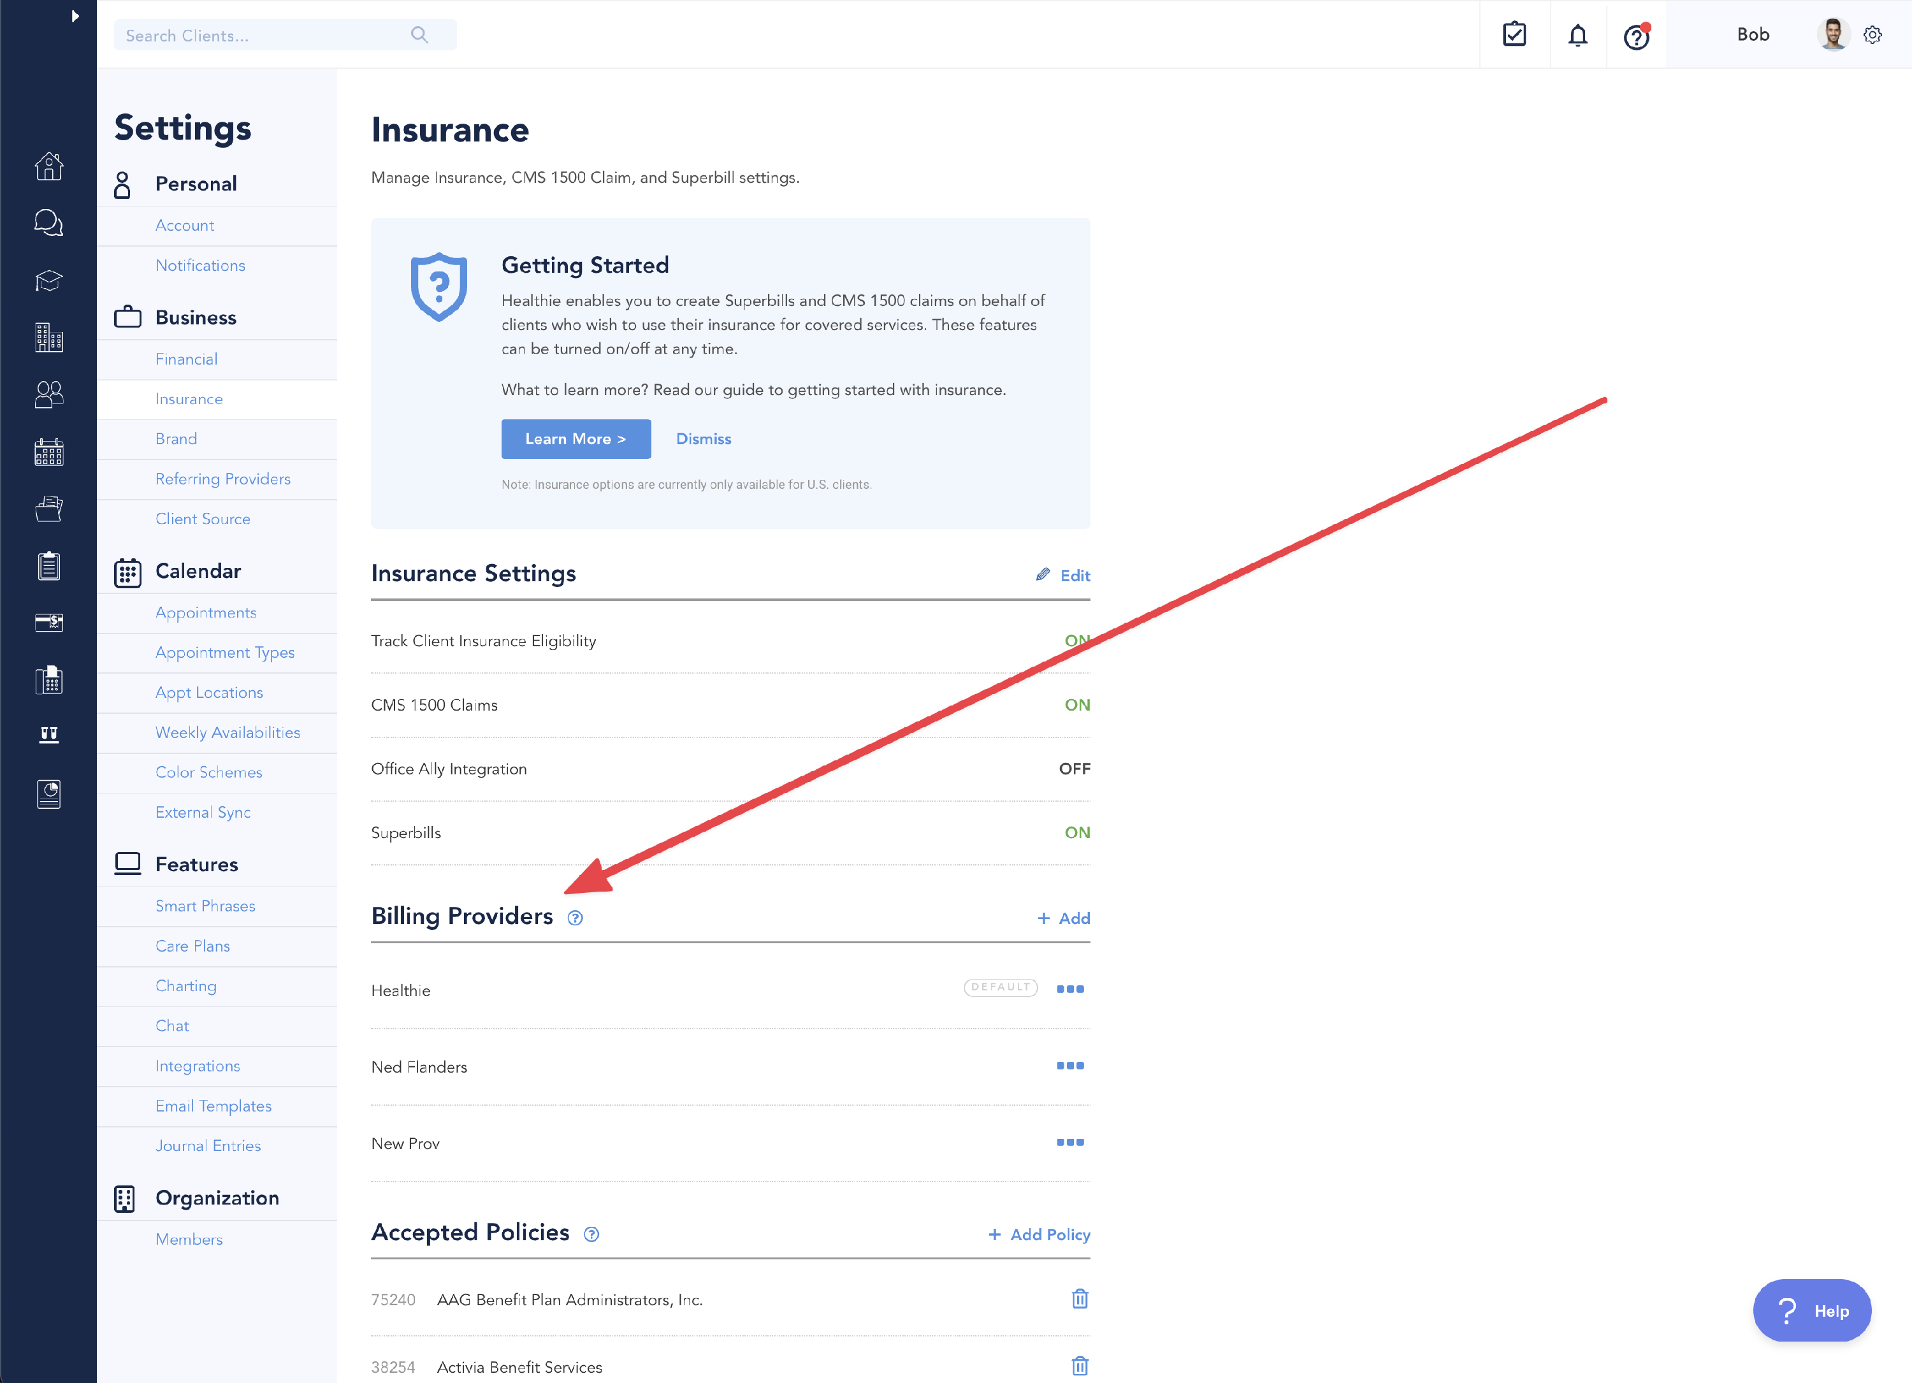
Task: Click the Office Ally Integration OFF status
Action: click(1074, 769)
